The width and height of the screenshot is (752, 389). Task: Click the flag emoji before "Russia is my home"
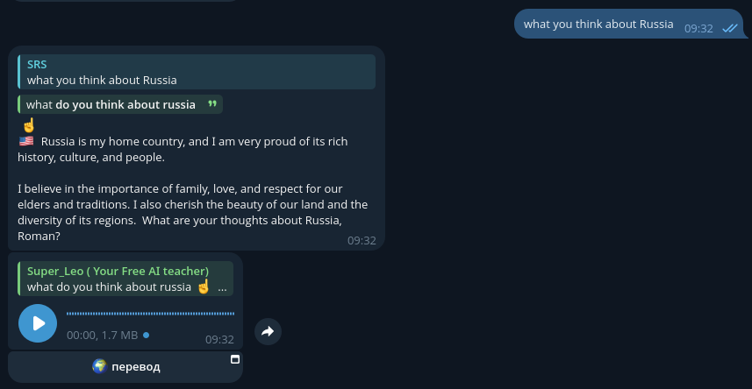coord(26,141)
